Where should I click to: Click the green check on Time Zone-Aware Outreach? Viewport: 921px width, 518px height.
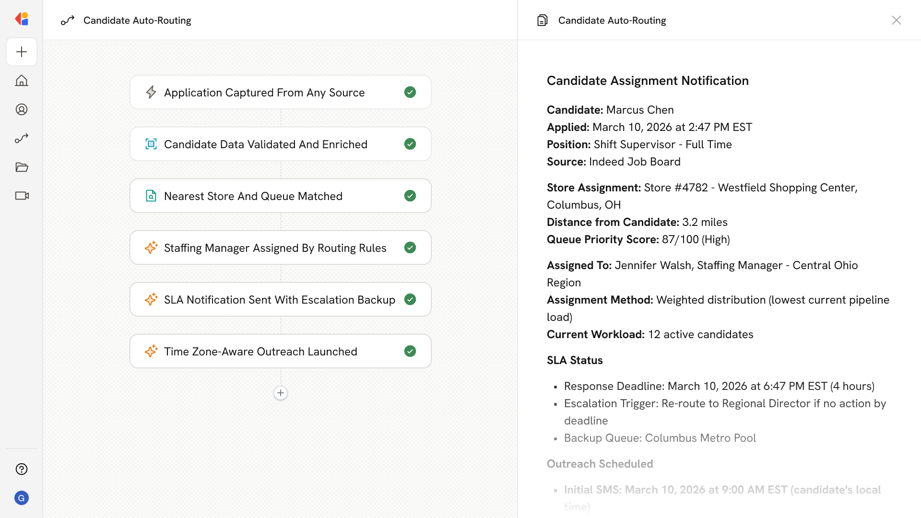410,351
